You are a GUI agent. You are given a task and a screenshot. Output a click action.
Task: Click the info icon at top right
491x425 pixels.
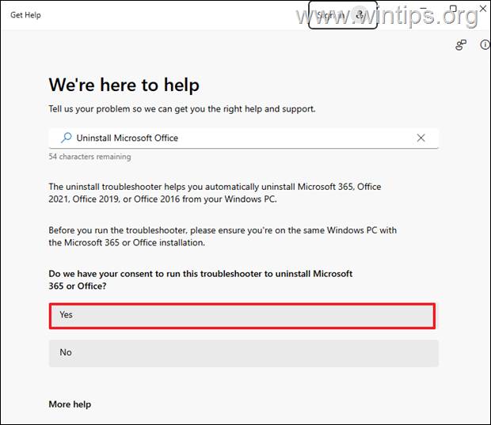coord(485,45)
